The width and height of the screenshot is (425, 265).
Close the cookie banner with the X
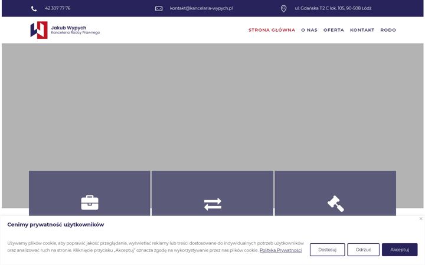tap(421, 218)
